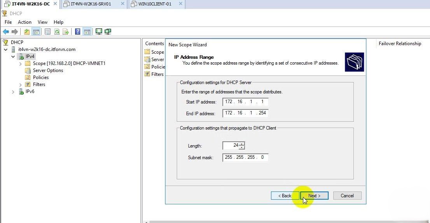
Task: Click the End IP address field
Action: point(245,113)
